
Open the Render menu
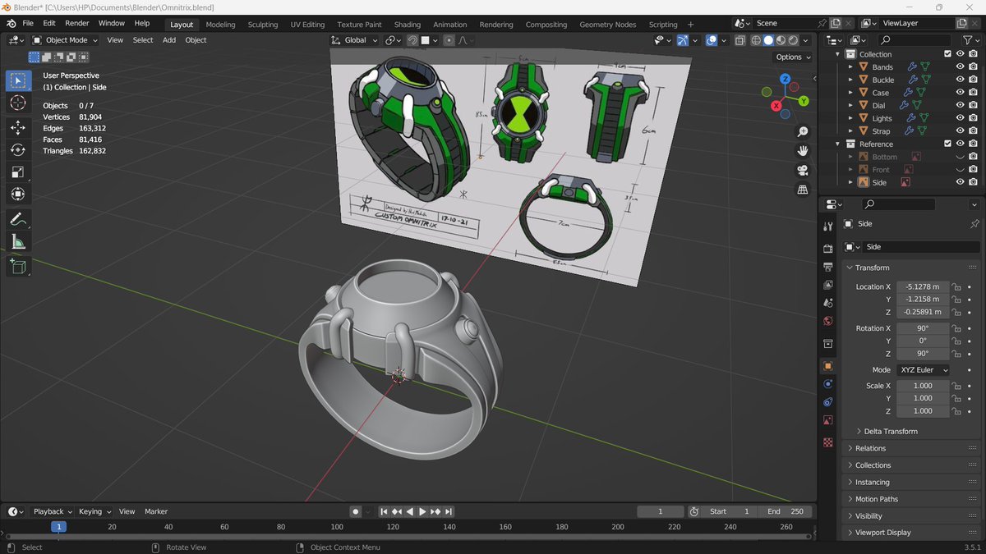pyautogui.click(x=76, y=24)
